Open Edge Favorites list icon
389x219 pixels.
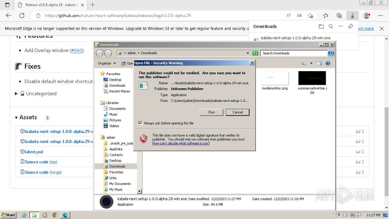(x=326, y=16)
